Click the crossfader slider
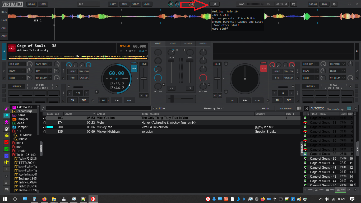The width and height of the screenshot is (361, 203). 172,99
